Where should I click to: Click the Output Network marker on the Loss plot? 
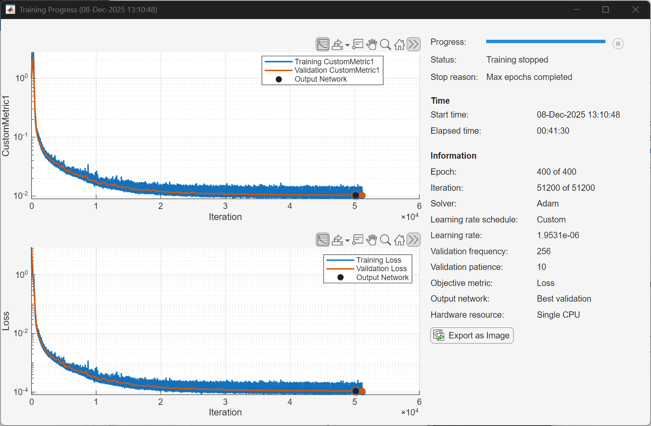[x=356, y=391]
